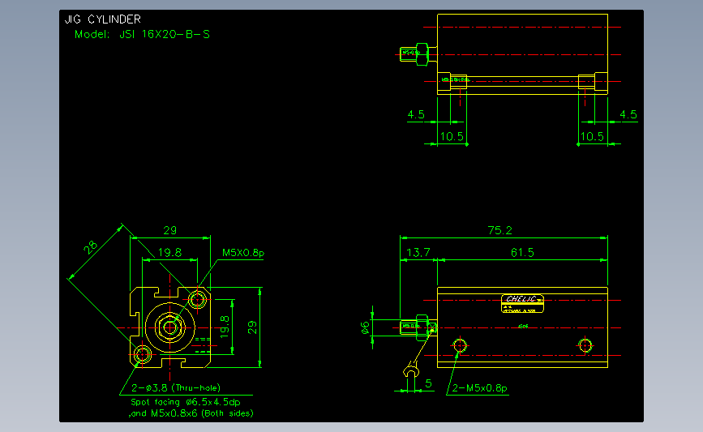Select the left 10.5 dimension in top view
Image resolution: width=703 pixels, height=432 pixels.
tap(452, 137)
